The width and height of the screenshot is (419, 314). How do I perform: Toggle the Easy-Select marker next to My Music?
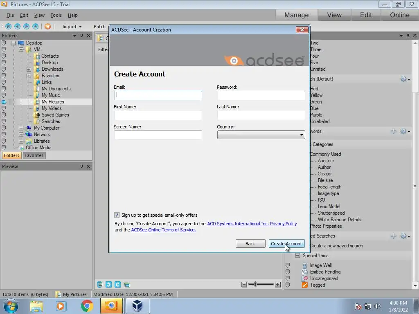pos(3,95)
